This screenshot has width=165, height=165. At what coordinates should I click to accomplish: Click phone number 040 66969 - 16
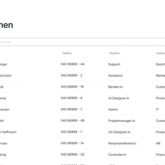[72, 87]
